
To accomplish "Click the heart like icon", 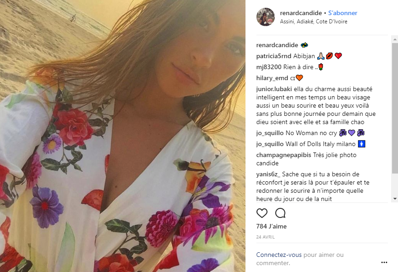I will pyautogui.click(x=262, y=213).
